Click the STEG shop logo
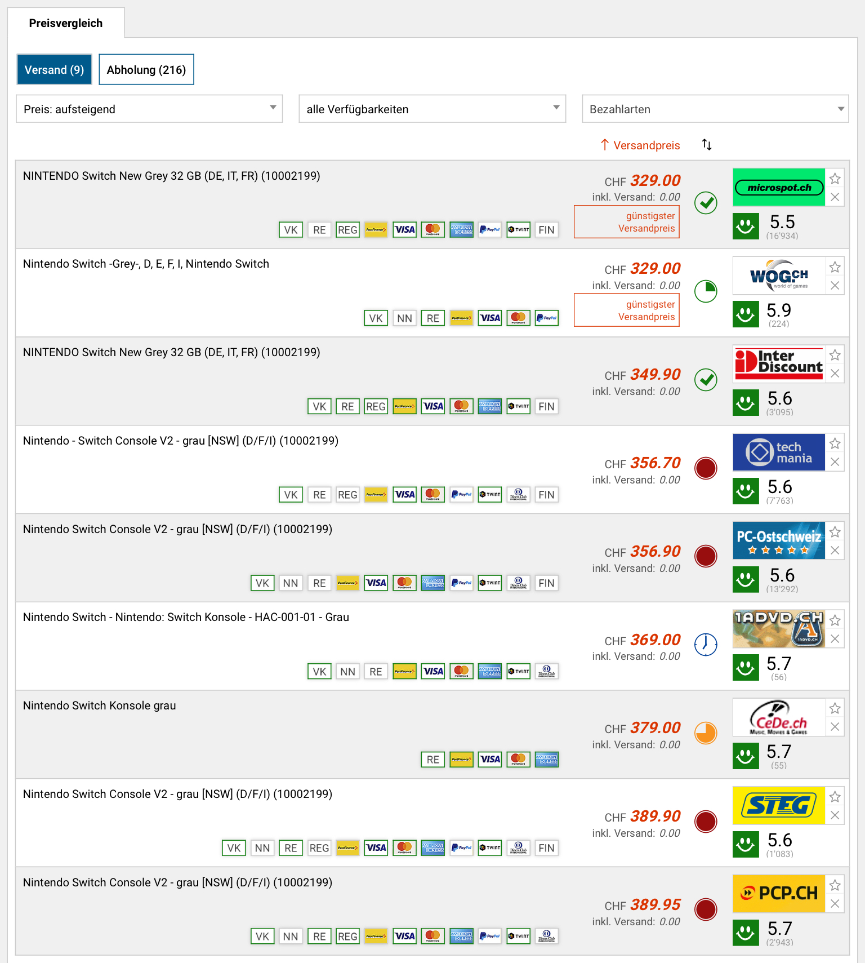This screenshot has width=865, height=963. pos(778,805)
